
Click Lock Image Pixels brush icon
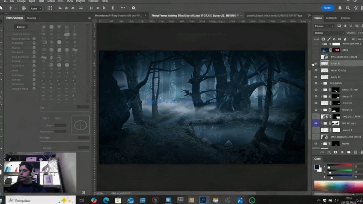tap(329, 39)
